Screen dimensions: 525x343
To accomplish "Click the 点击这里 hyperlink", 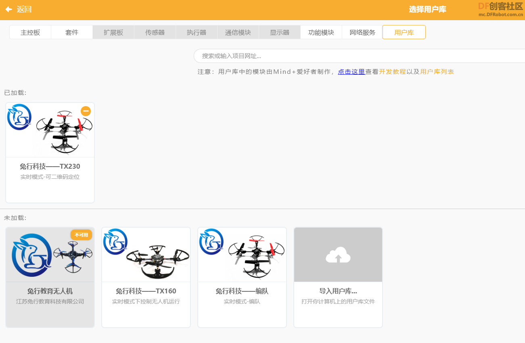I will click(x=351, y=72).
